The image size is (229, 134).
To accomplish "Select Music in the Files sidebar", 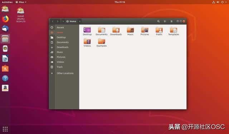I will point(64,52).
